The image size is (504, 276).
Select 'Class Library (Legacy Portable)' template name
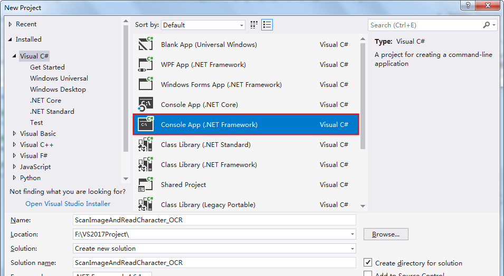(x=208, y=205)
